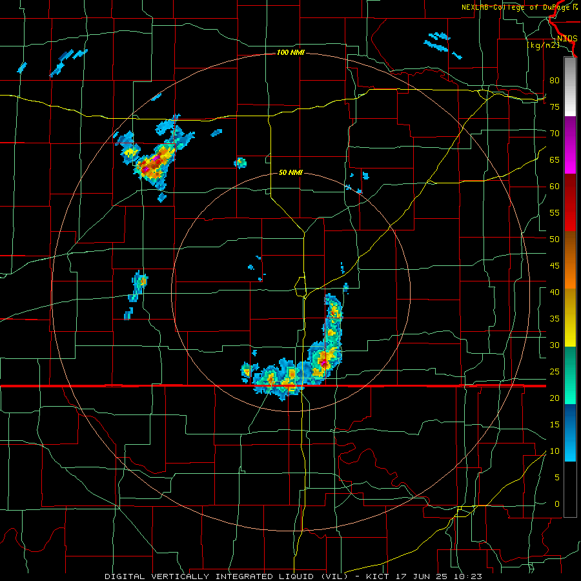The height and width of the screenshot is (581, 581).
Task: Click the "35" scale value
Action: coord(555,319)
